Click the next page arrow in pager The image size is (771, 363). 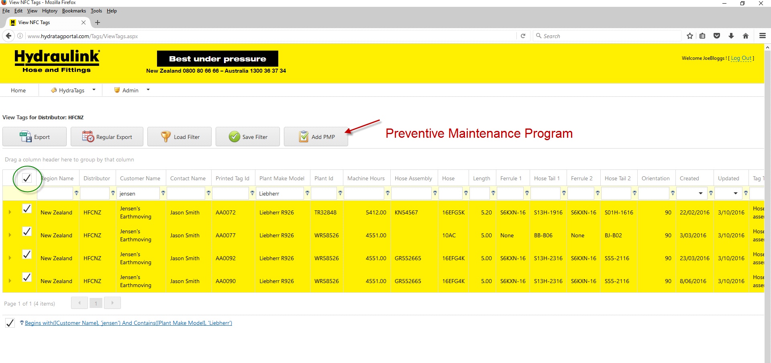pyautogui.click(x=112, y=303)
